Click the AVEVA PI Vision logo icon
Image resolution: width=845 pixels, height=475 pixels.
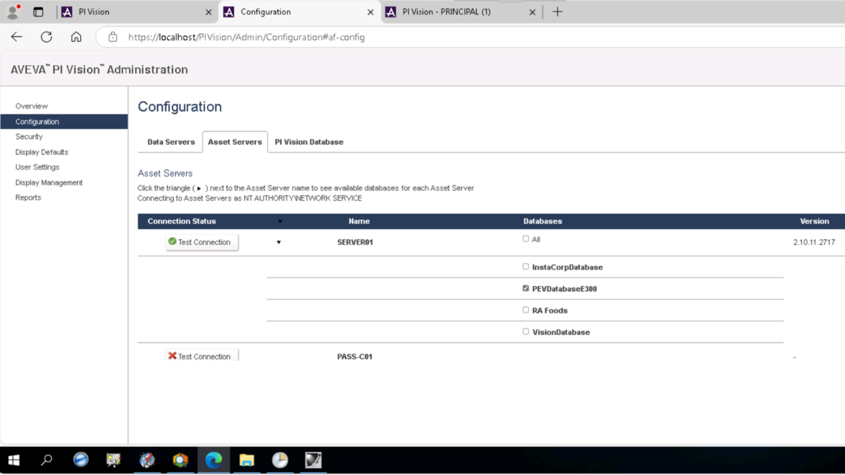click(x=67, y=12)
